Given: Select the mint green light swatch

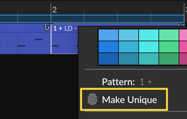Looking at the screenshot, I should (x=169, y=35).
